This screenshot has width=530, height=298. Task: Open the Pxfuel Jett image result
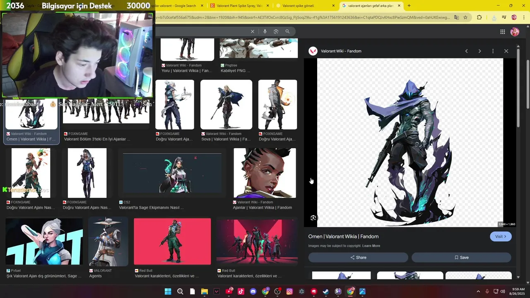point(44,241)
